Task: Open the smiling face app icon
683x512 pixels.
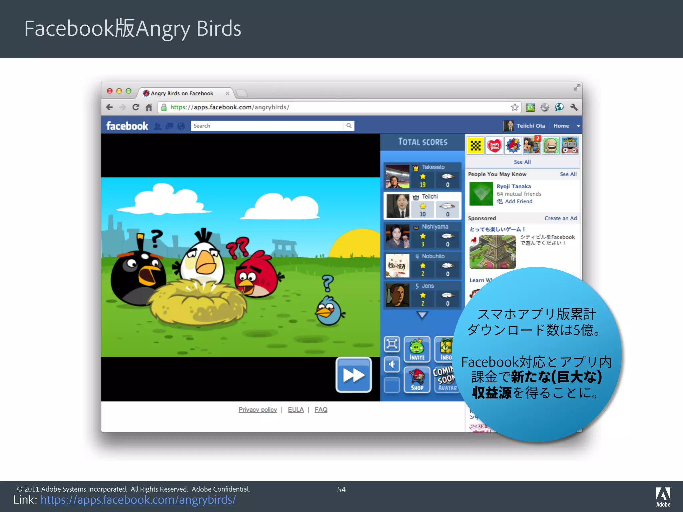Action: [551, 146]
